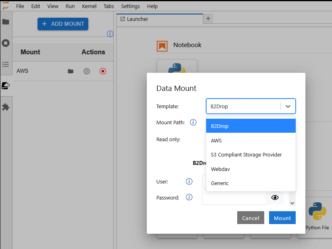Open AWS mount settings gear
This screenshot has height=249, width=332.
[x=87, y=71]
